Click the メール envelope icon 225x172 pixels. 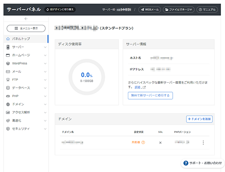(8, 71)
